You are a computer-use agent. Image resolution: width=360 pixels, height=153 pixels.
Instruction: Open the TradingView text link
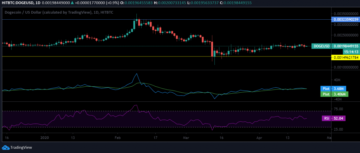(x=21, y=147)
